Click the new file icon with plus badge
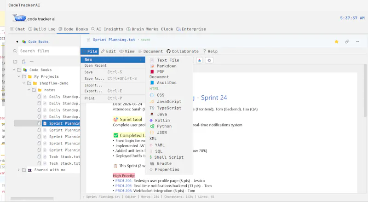 click(24, 62)
